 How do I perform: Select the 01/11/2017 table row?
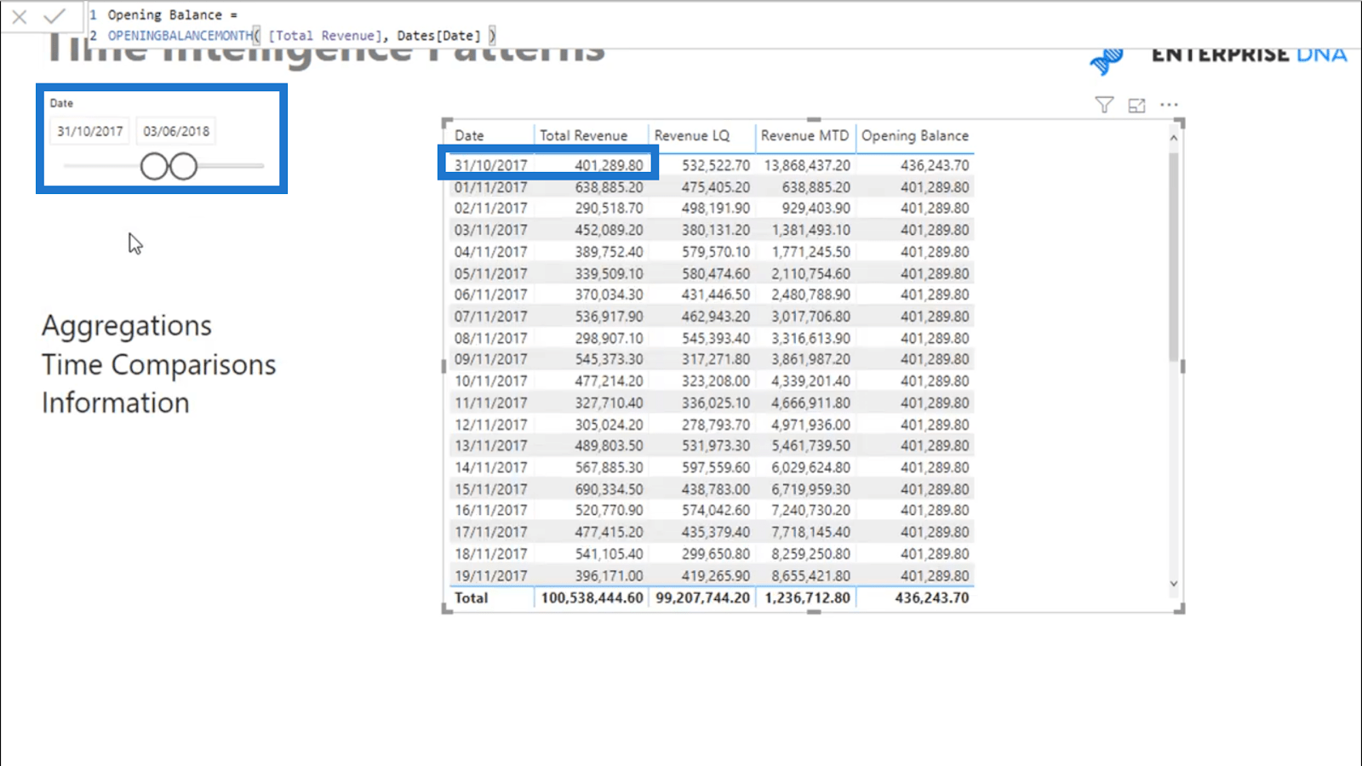point(712,186)
